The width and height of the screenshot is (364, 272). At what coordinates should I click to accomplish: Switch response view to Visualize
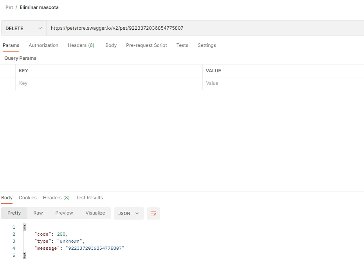(95, 213)
